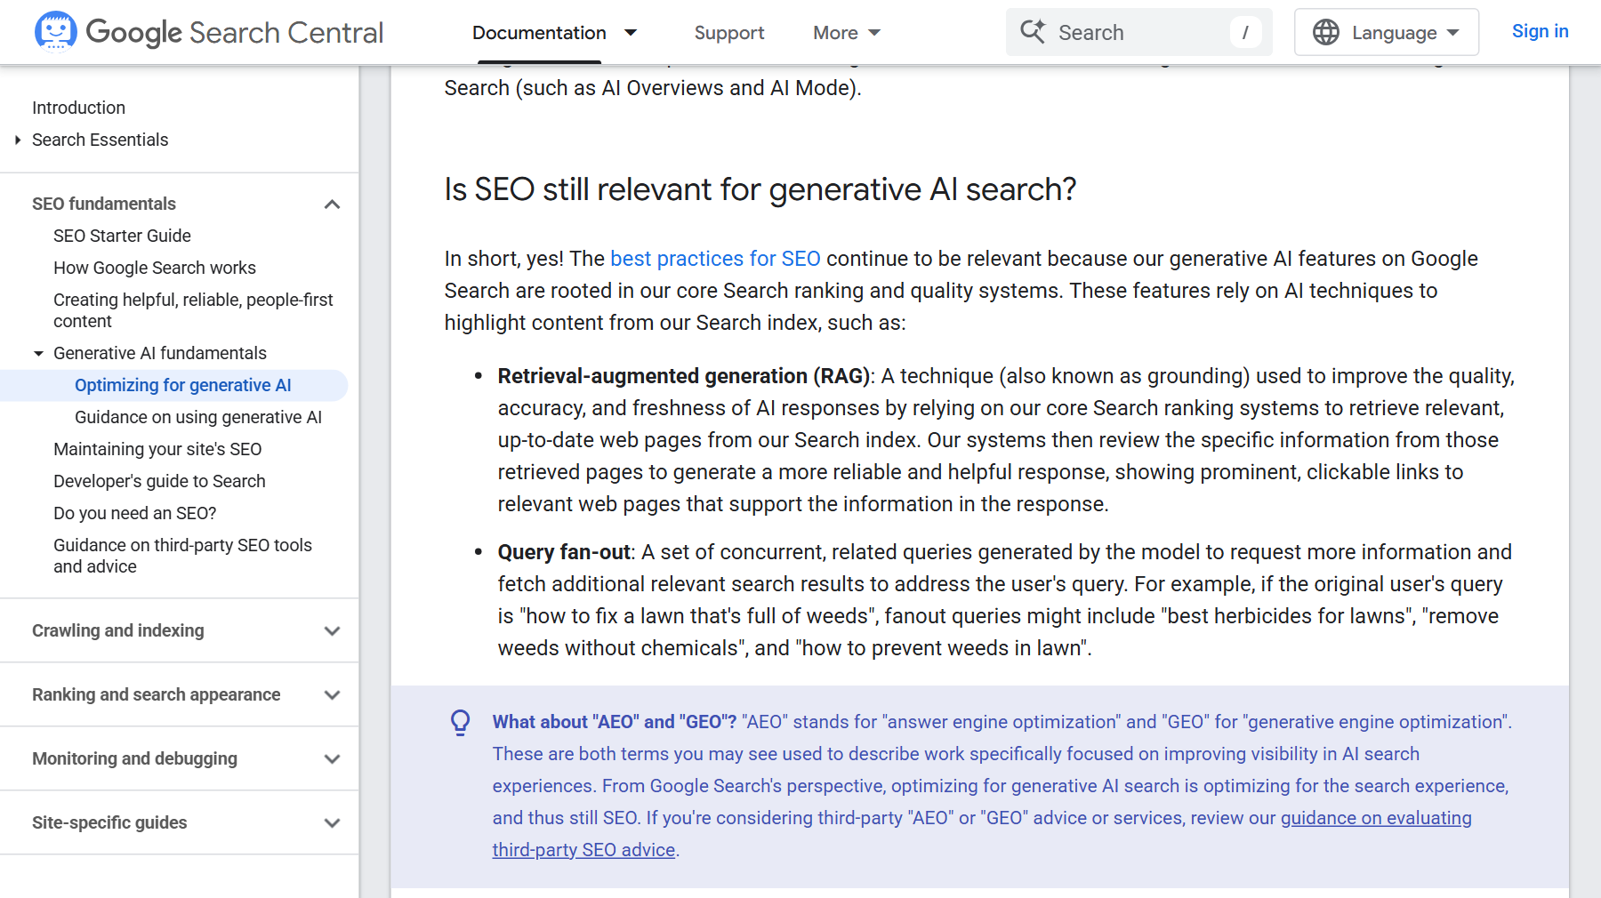Open the Language selector
The width and height of the screenshot is (1601, 898).
tap(1387, 32)
